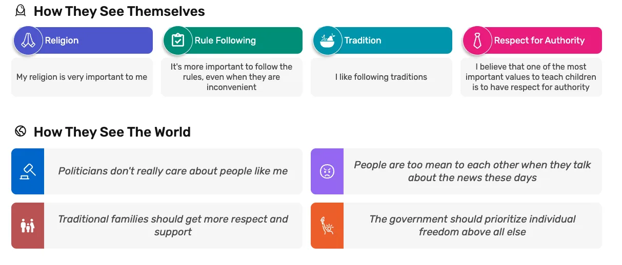Click the blue gavel icon

(x=28, y=171)
